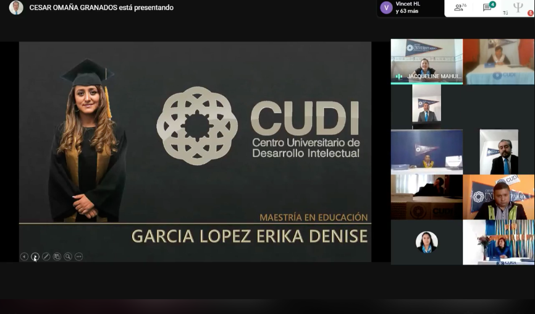This screenshot has height=314, width=535.
Task: Click the graduate's photo on the slide
Action: point(87,140)
